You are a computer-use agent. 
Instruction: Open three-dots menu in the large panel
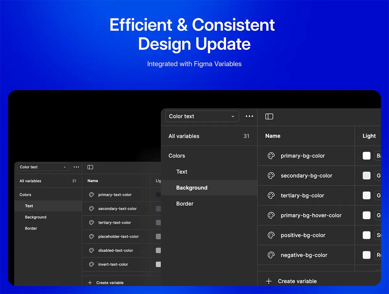[x=249, y=116]
